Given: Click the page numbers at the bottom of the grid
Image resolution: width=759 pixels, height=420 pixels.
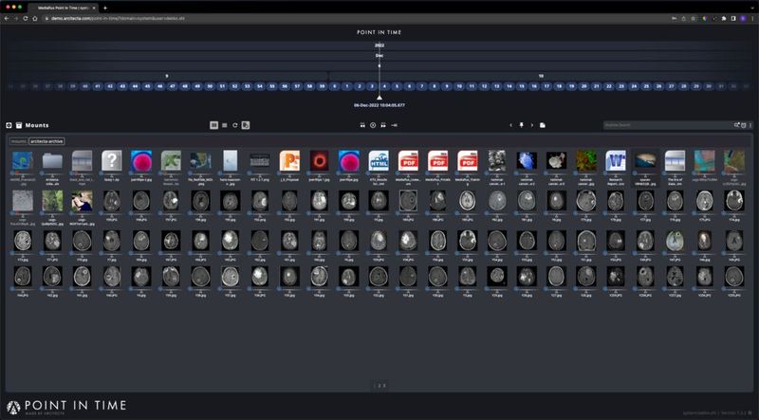Looking at the screenshot, I should click(x=379, y=386).
